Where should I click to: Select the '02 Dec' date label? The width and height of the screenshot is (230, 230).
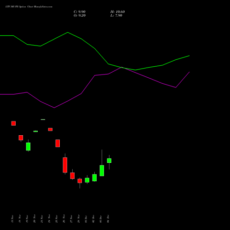pyautogui.click(x=93, y=218)
